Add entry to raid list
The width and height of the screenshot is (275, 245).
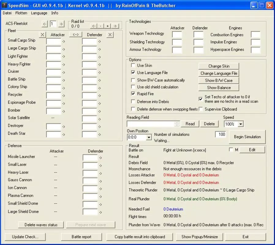coord(107,26)
